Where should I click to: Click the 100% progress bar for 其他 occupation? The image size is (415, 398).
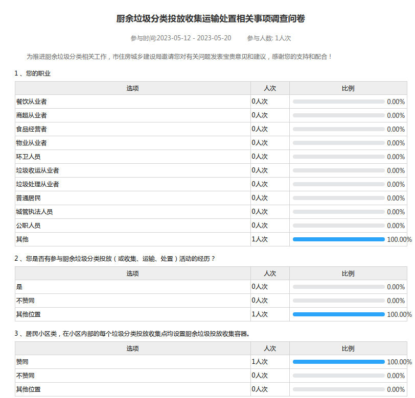pyautogui.click(x=338, y=239)
